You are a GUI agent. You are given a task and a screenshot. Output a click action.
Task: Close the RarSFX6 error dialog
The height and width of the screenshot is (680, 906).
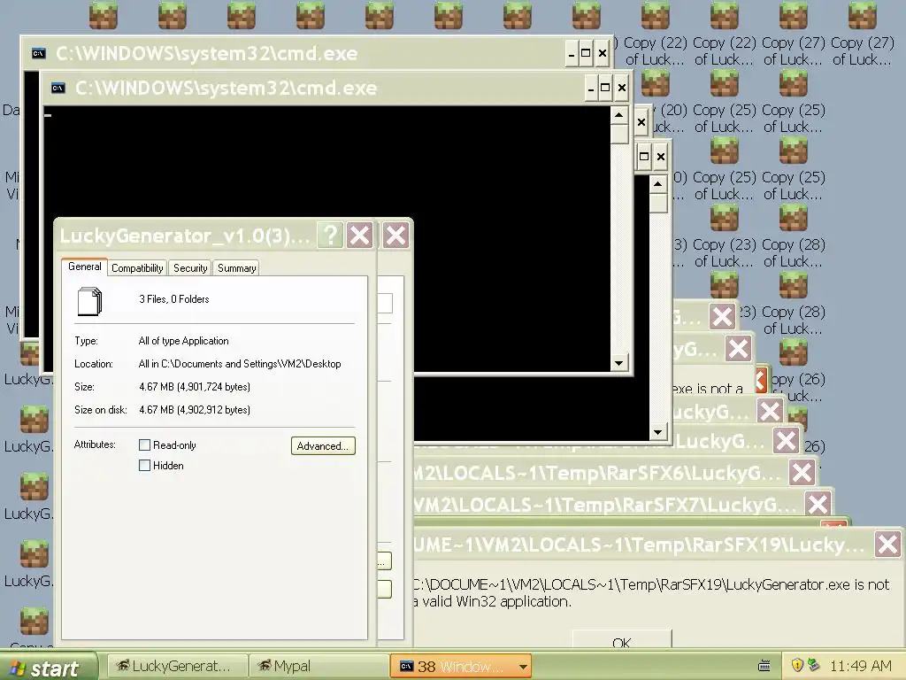[x=802, y=473]
